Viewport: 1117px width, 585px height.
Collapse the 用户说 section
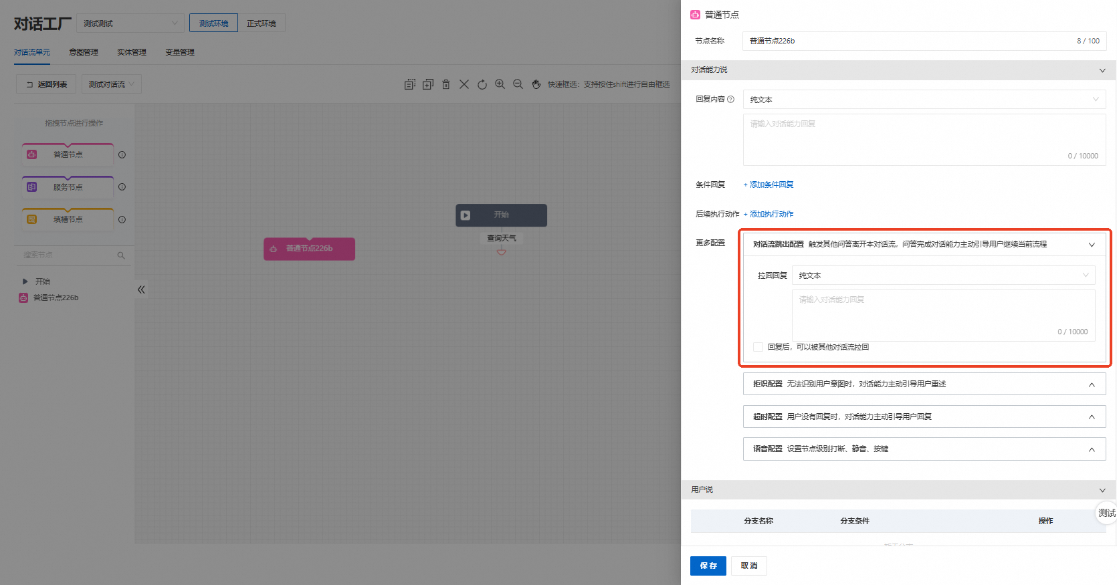1102,490
